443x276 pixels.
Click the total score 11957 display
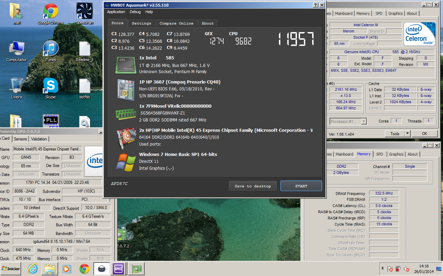pos(296,39)
